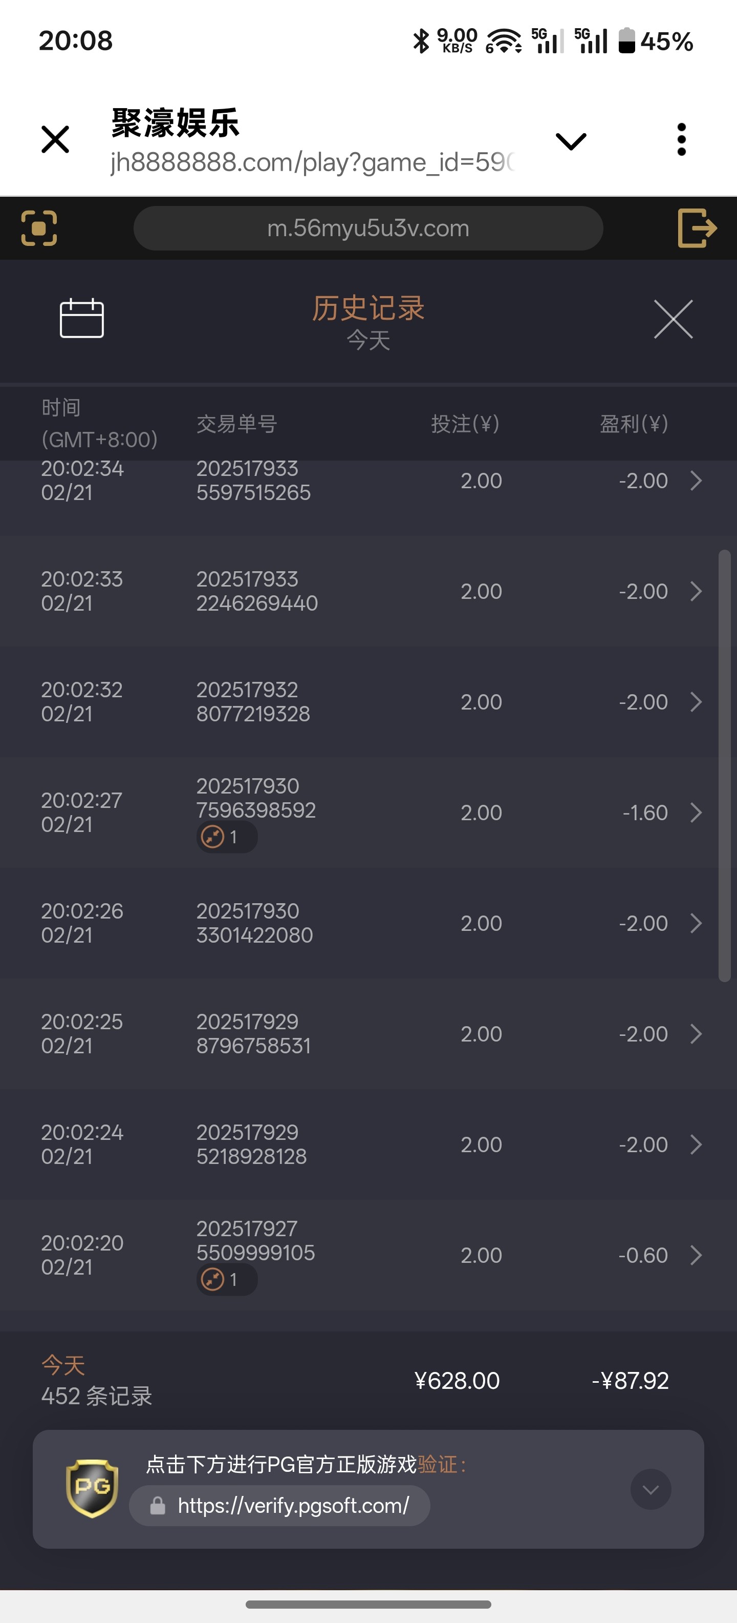The height and width of the screenshot is (1623, 737).
Task: Open the three-dot browser overflow menu
Action: click(x=681, y=139)
